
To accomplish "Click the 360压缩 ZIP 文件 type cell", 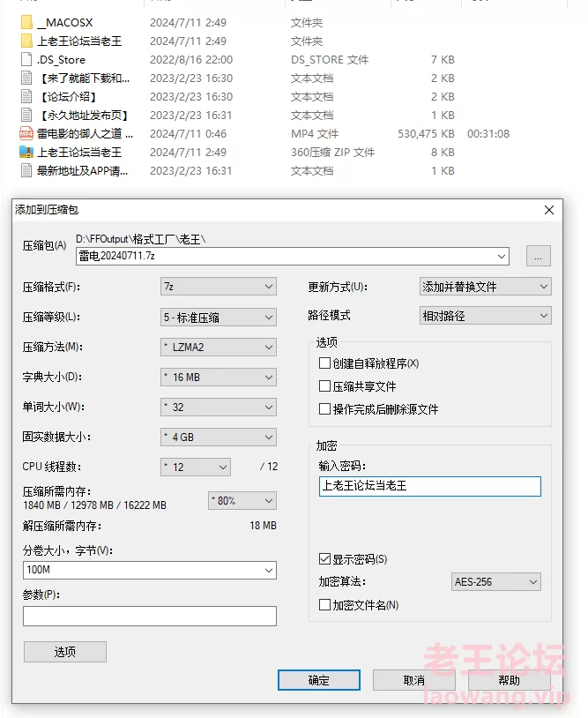I will (x=332, y=152).
